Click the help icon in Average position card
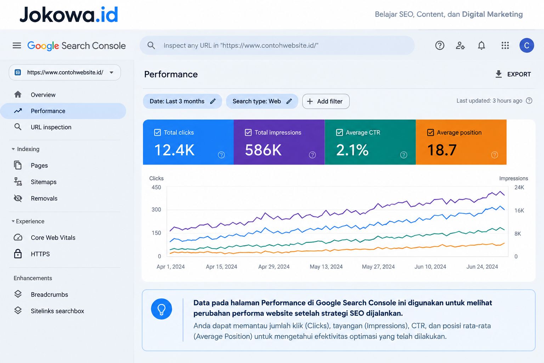 tap(495, 155)
